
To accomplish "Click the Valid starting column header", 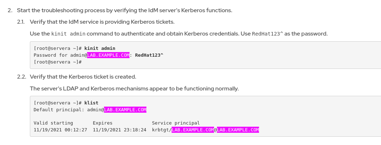I will pos(53,123).
